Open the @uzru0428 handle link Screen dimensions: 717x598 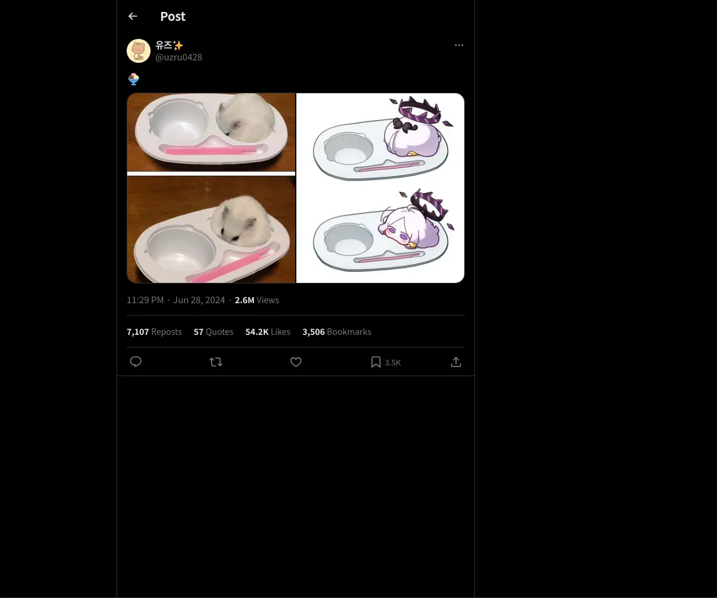[x=179, y=57]
